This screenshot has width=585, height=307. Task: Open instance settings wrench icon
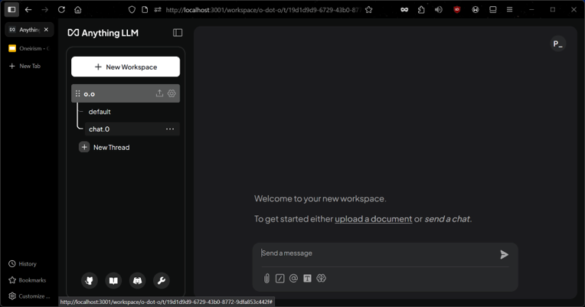[161, 280]
